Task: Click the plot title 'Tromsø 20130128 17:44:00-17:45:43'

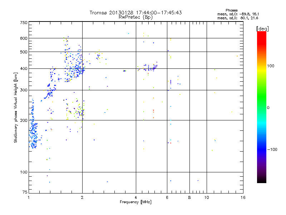Action: click(x=135, y=13)
